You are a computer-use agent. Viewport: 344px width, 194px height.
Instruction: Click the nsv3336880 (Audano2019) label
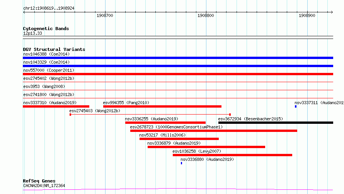tap(207, 159)
